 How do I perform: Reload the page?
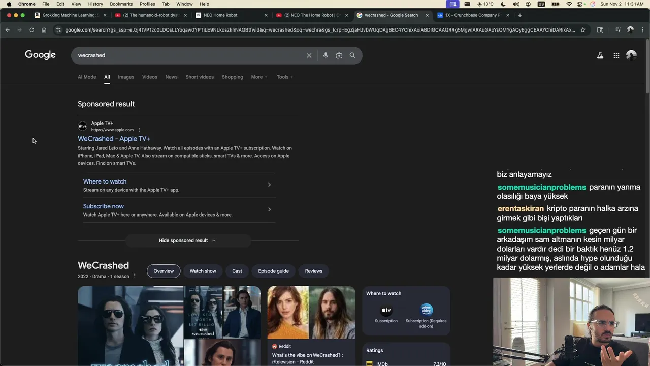point(31,30)
